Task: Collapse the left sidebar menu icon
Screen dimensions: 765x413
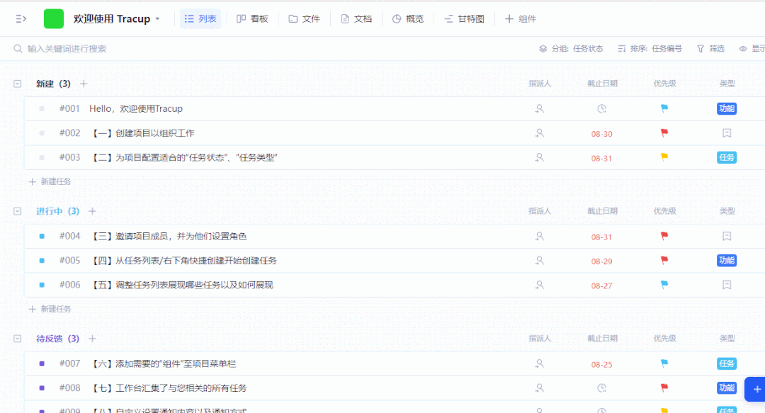Action: [x=21, y=19]
